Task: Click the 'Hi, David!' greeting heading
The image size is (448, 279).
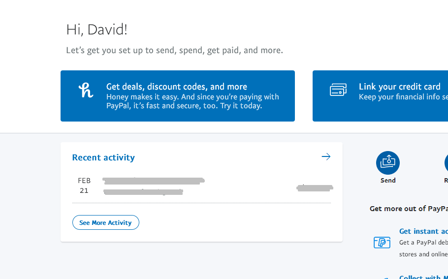Action: [x=96, y=30]
